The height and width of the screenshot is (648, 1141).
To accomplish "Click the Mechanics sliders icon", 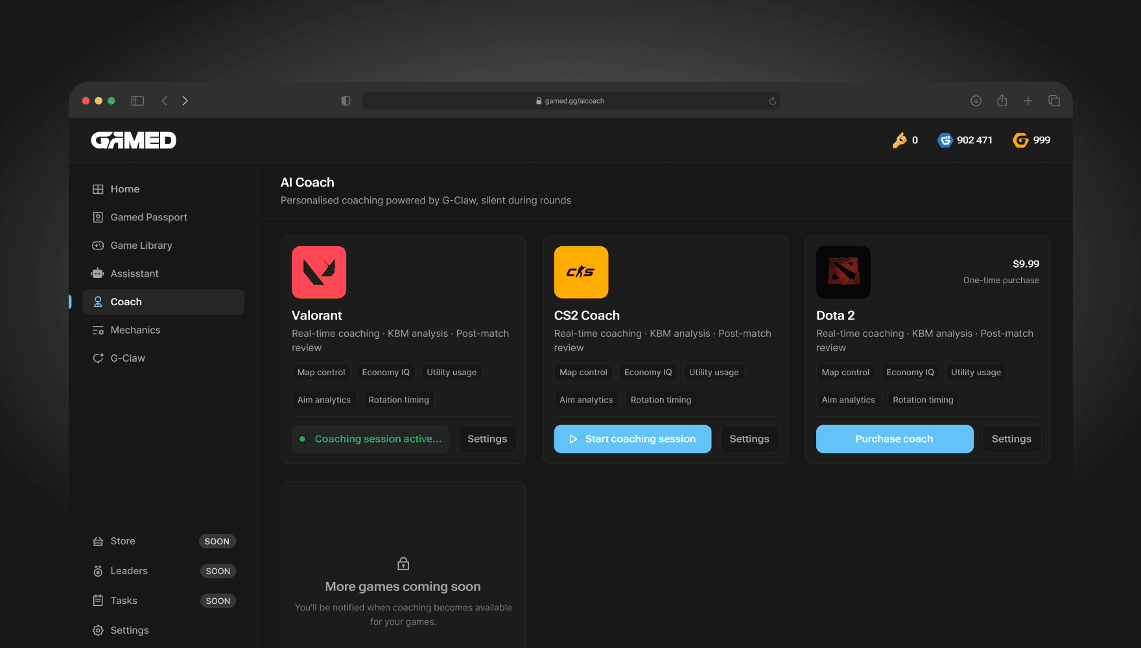I will (x=98, y=330).
